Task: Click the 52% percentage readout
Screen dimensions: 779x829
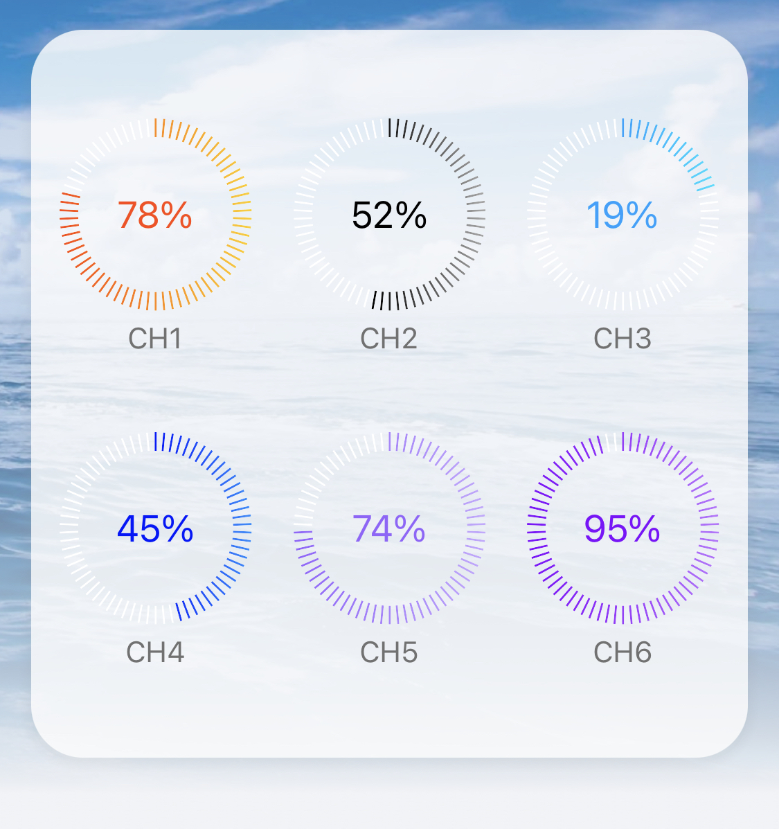Action: point(389,215)
